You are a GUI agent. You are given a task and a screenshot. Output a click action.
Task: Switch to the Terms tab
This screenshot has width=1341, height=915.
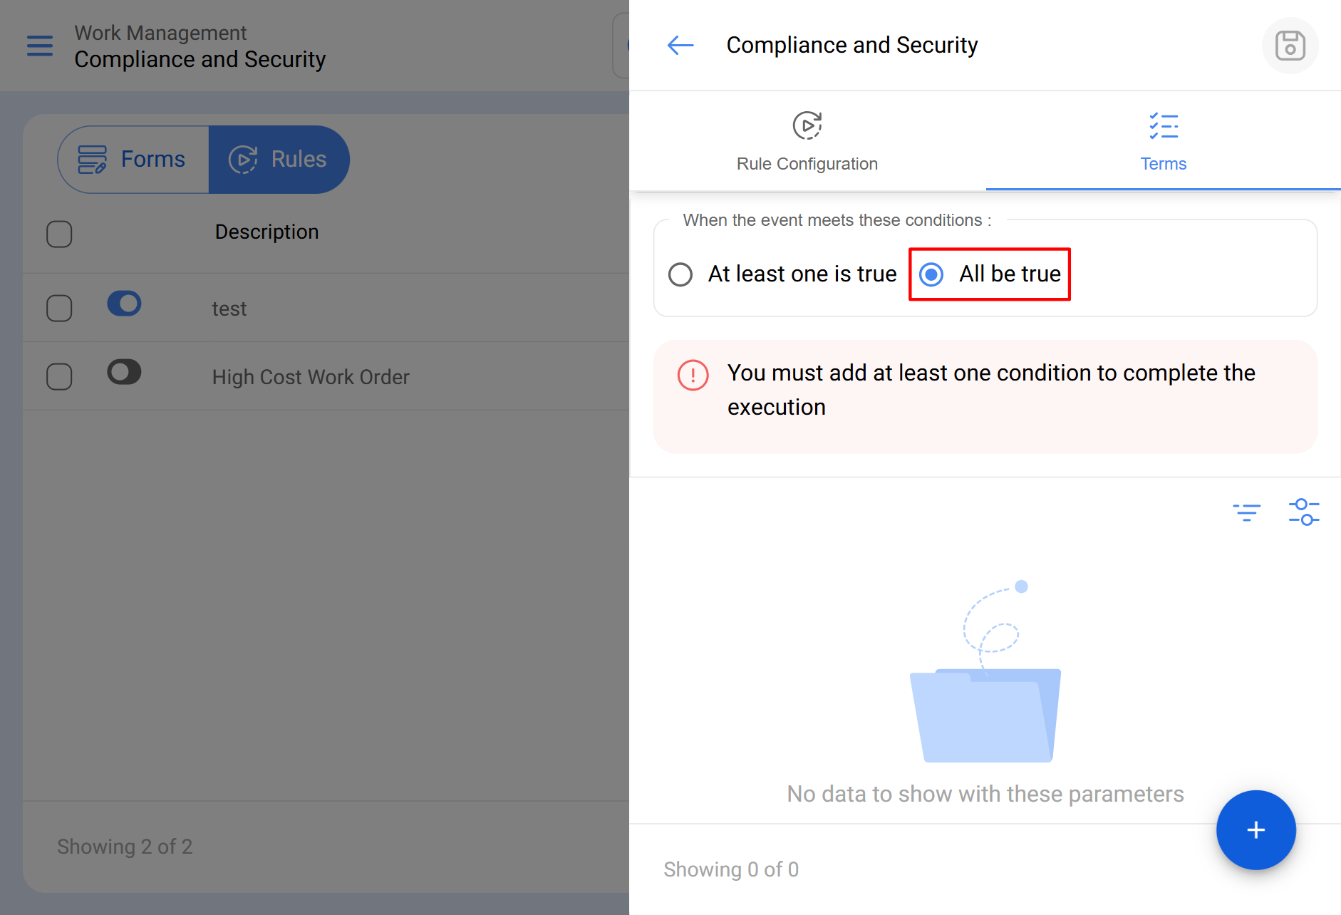[x=1163, y=143]
